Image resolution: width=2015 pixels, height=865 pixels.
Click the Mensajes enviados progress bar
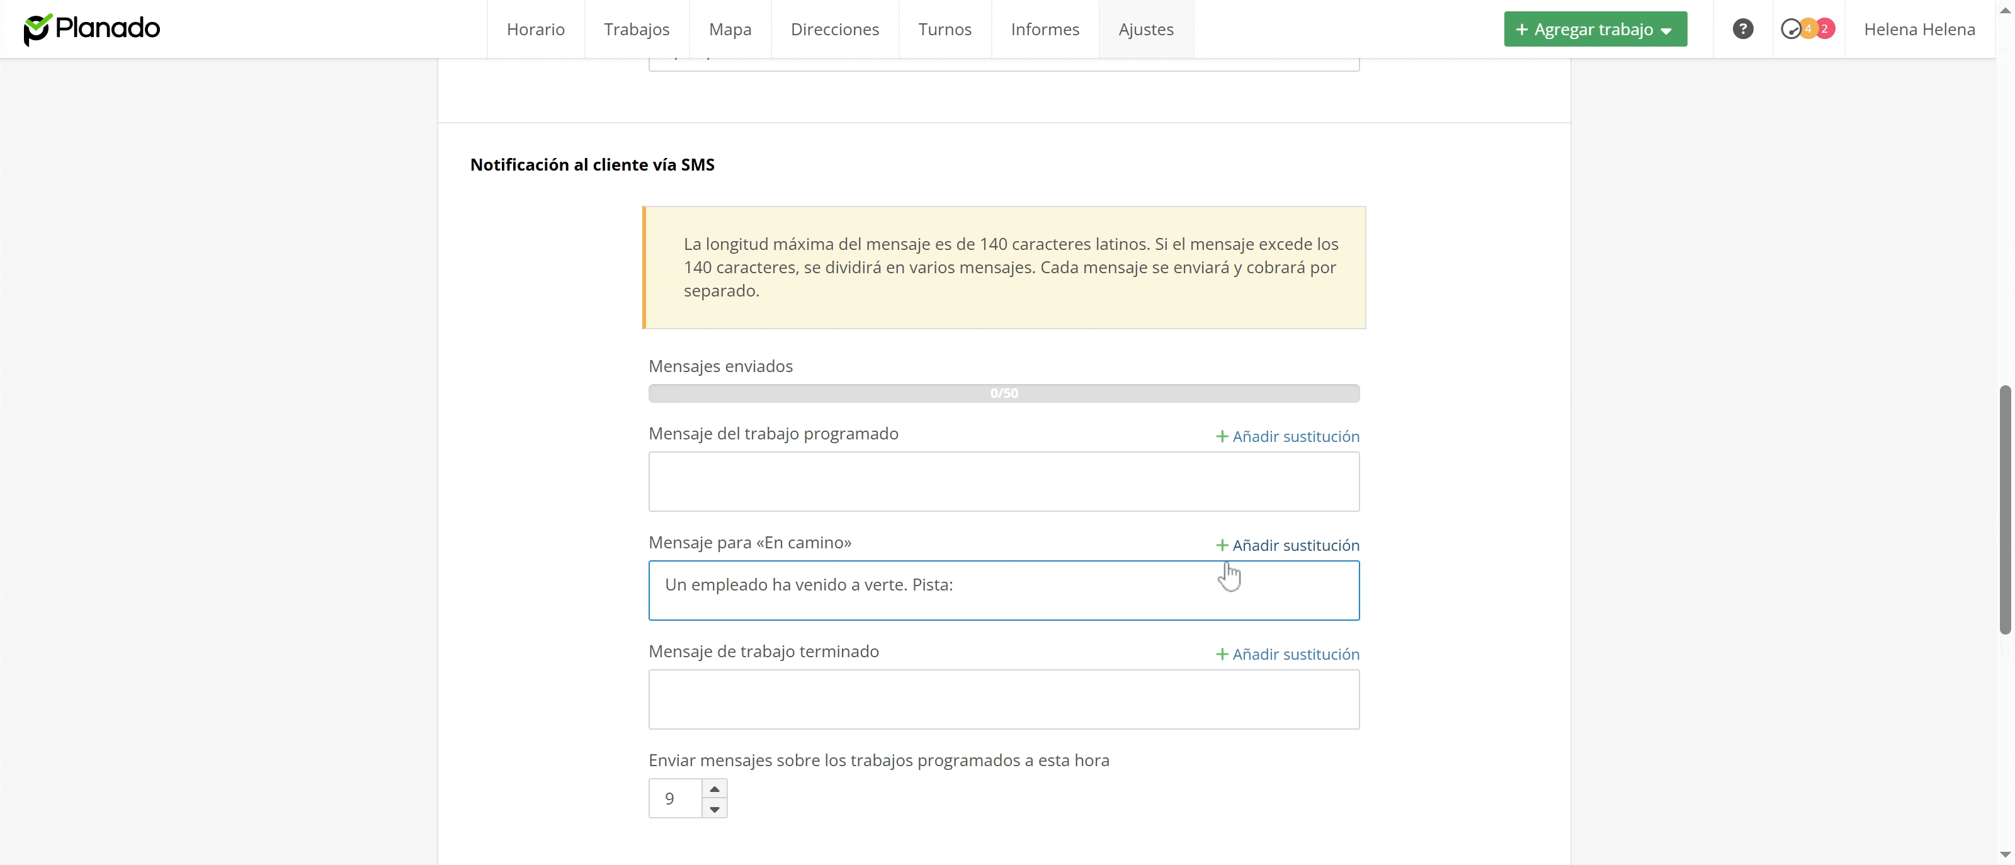tap(1004, 393)
